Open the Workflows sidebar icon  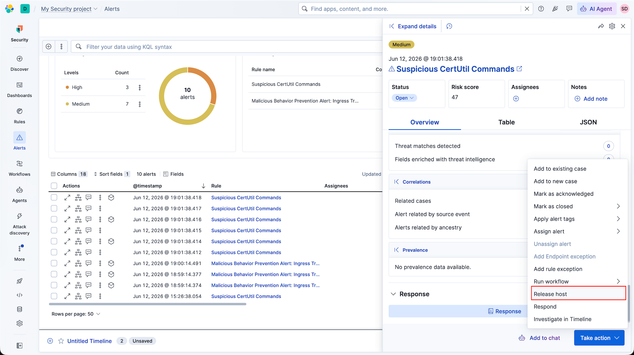tap(19, 168)
